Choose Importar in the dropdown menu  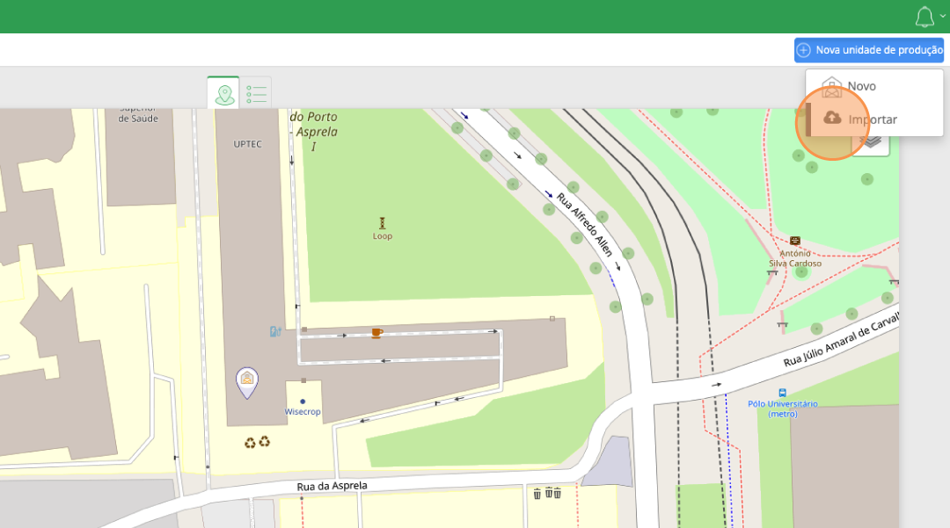pyautogui.click(x=873, y=119)
